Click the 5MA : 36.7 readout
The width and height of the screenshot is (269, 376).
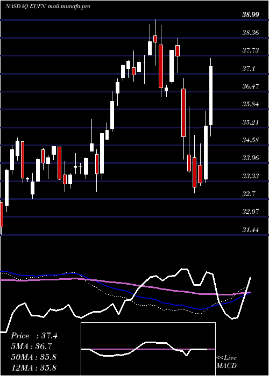tap(31, 346)
